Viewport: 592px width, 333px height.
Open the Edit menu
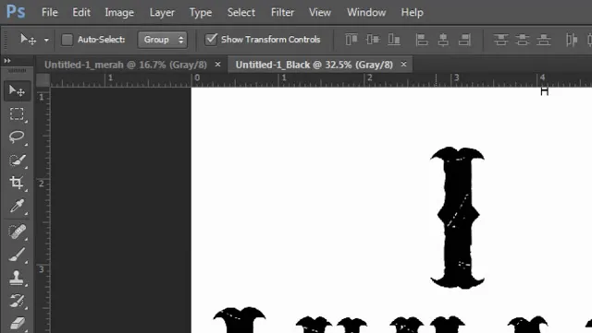coord(81,12)
